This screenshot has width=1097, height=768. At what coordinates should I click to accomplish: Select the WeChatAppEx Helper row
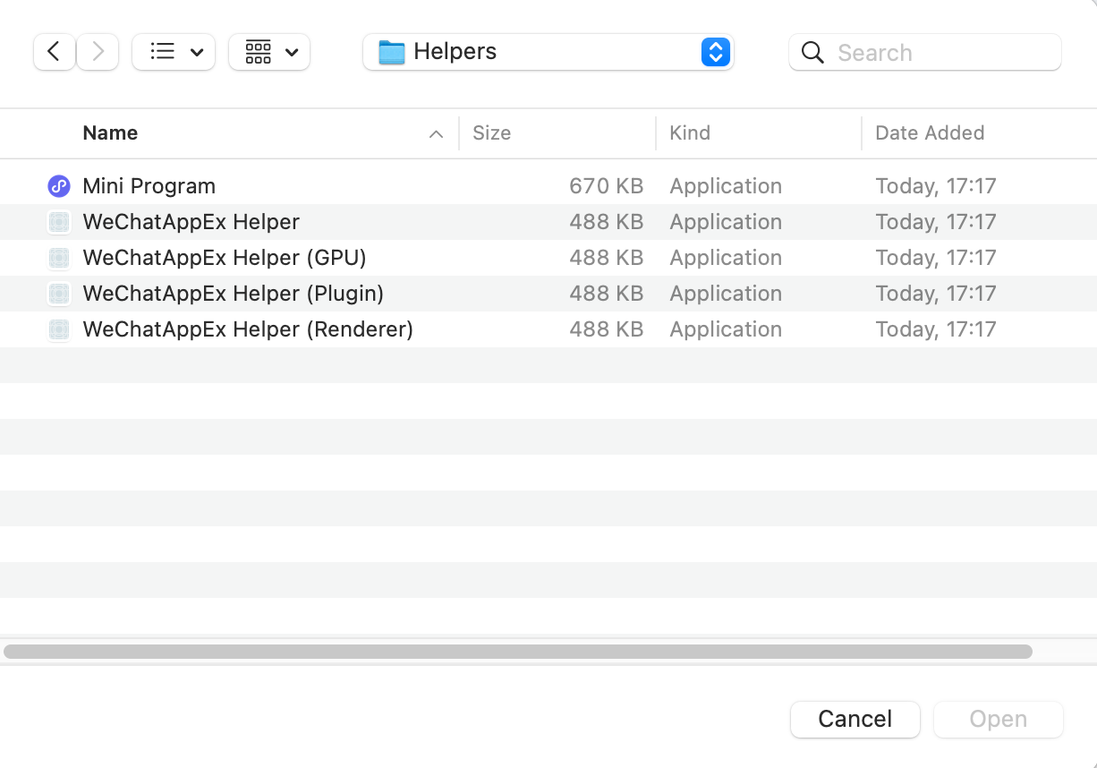pyautogui.click(x=191, y=222)
